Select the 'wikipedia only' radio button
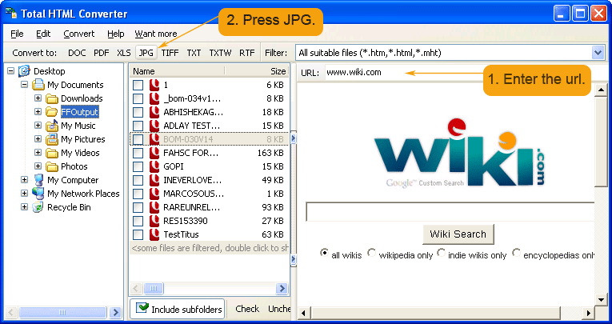Image resolution: width=612 pixels, height=324 pixels. click(x=371, y=253)
